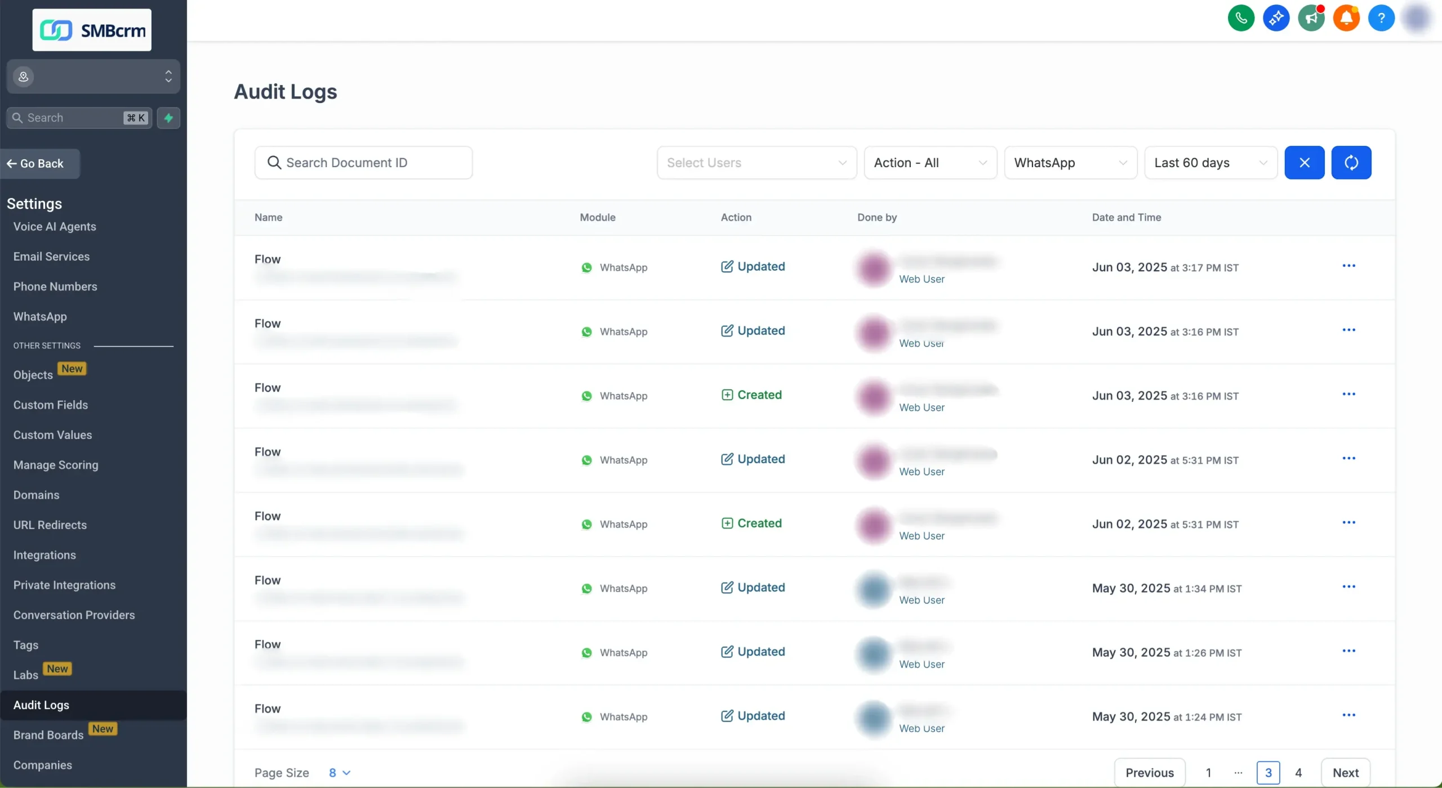
Task: Open Email Services settings
Action: pyautogui.click(x=51, y=256)
